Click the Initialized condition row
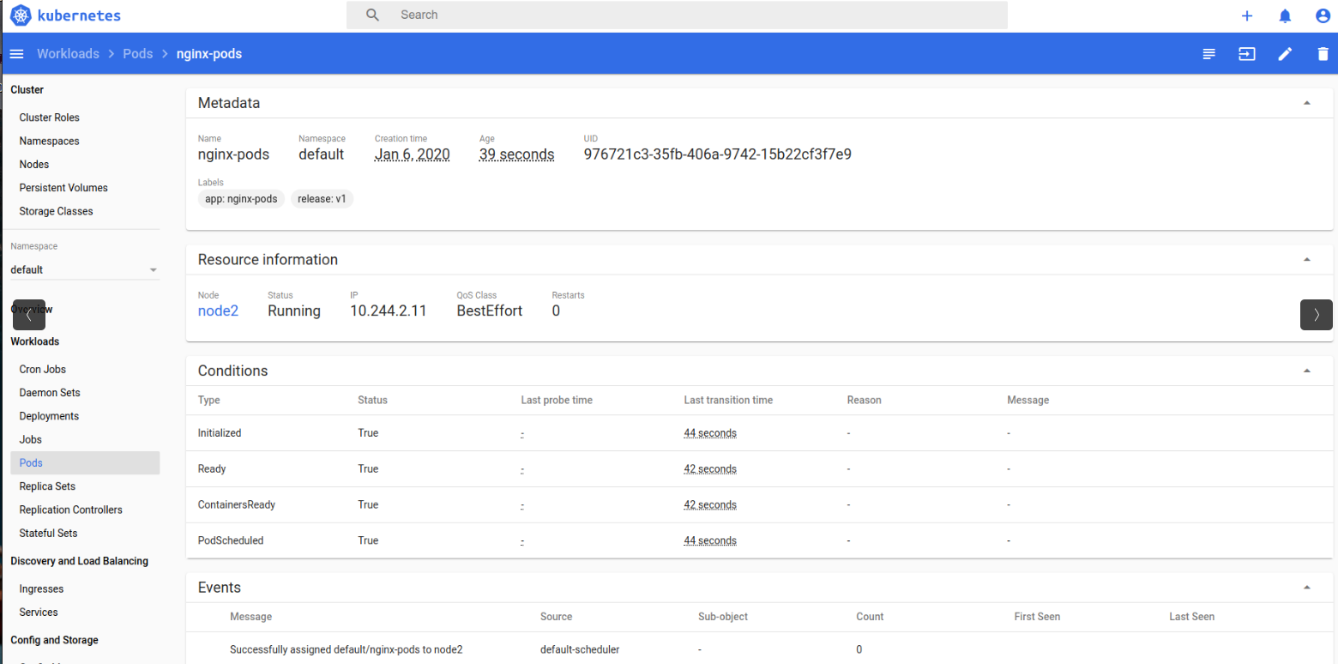Image resolution: width=1338 pixels, height=664 pixels. [760, 433]
